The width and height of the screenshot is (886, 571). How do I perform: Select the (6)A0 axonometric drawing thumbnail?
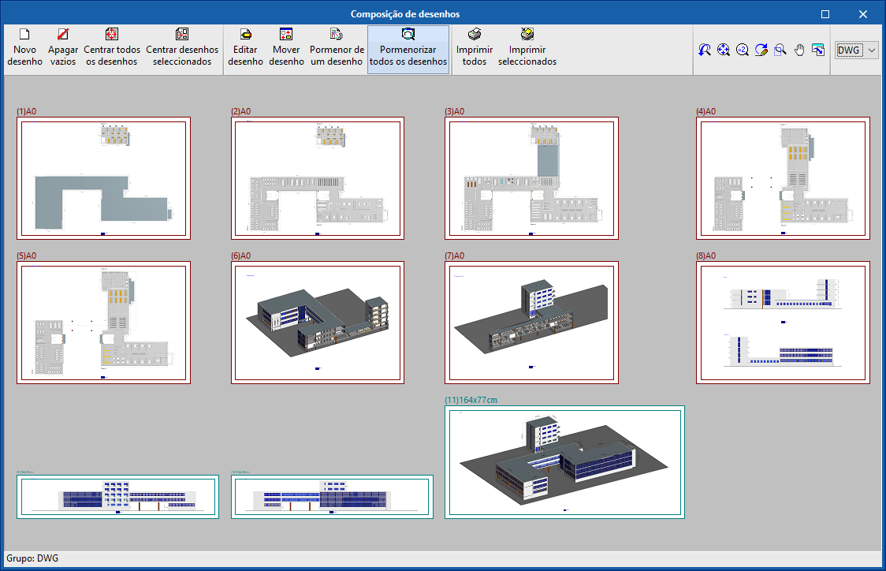[x=318, y=322]
